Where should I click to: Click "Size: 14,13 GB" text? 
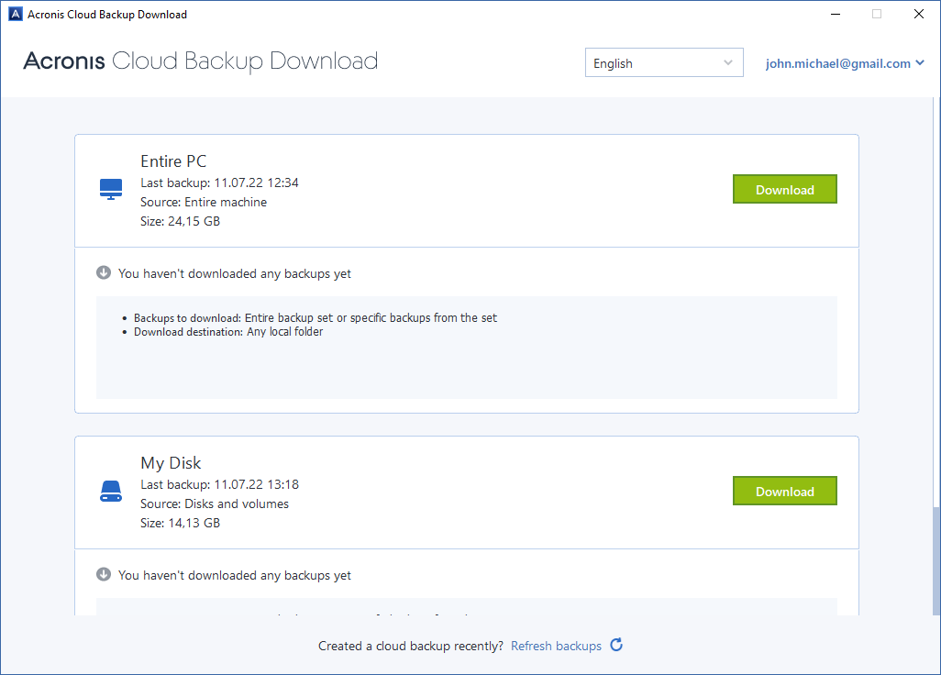180,523
